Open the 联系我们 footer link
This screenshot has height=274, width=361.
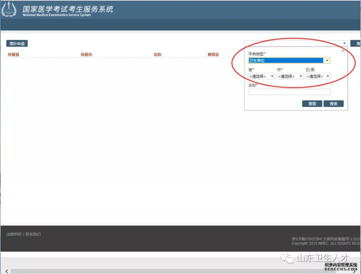click(x=33, y=234)
